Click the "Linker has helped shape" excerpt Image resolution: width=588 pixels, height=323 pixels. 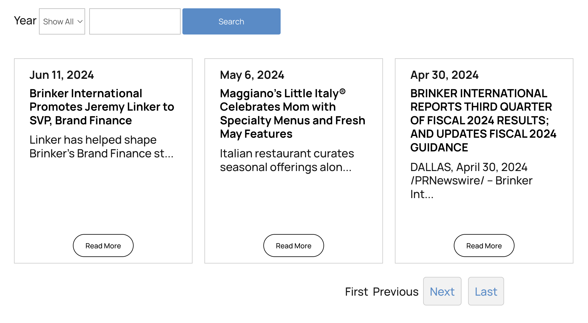point(101,147)
